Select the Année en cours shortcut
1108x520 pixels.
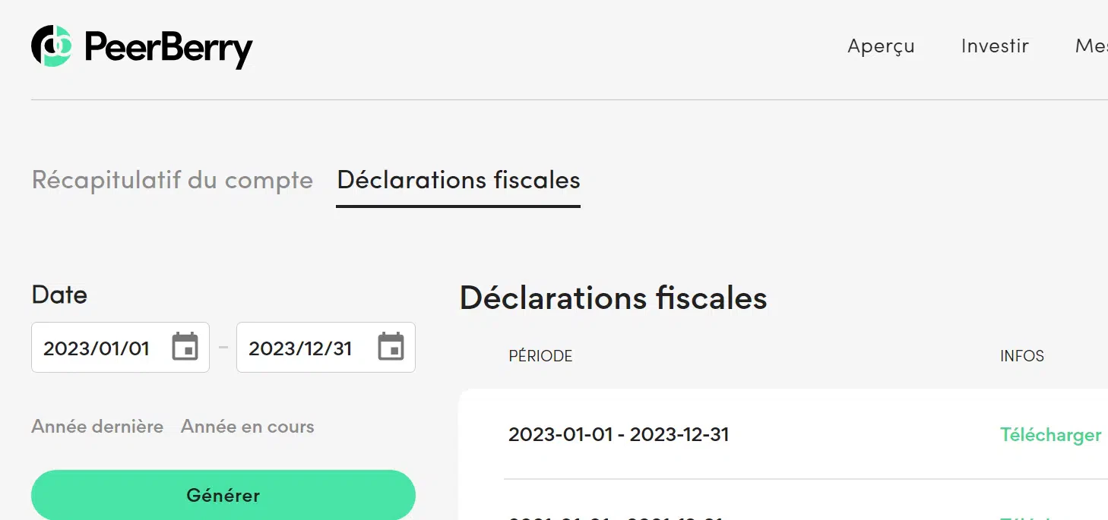point(247,427)
